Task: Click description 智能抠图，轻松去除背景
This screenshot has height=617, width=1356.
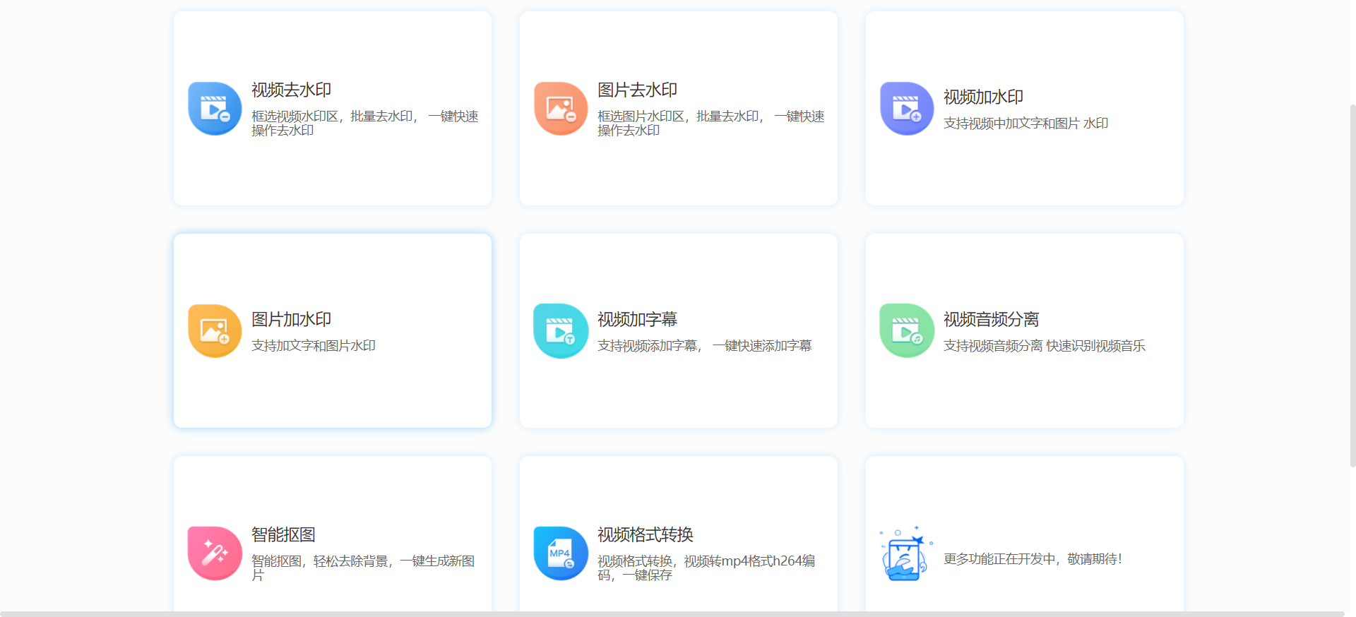Action: tap(363, 568)
